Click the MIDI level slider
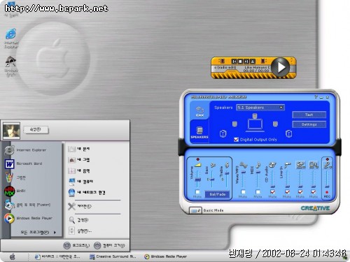The width and height of the screenshot is (350, 262). tap(258, 173)
